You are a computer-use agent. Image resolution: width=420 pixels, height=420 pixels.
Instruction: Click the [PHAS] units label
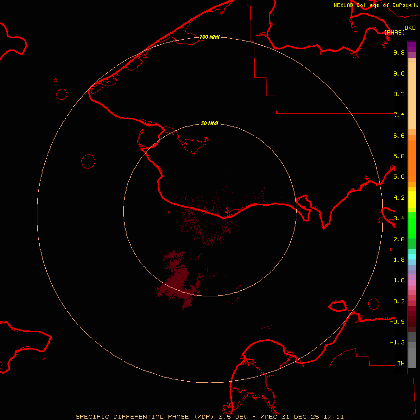click(x=394, y=32)
